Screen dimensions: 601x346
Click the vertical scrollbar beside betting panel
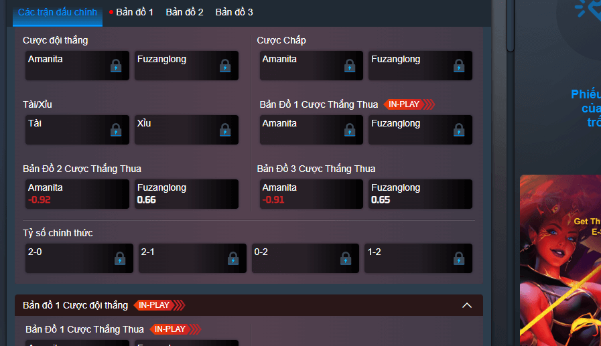coord(510,27)
